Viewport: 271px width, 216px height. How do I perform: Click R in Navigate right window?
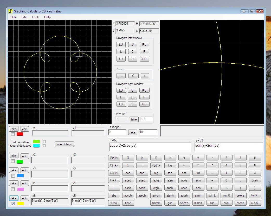pyautogui.click(x=144, y=97)
